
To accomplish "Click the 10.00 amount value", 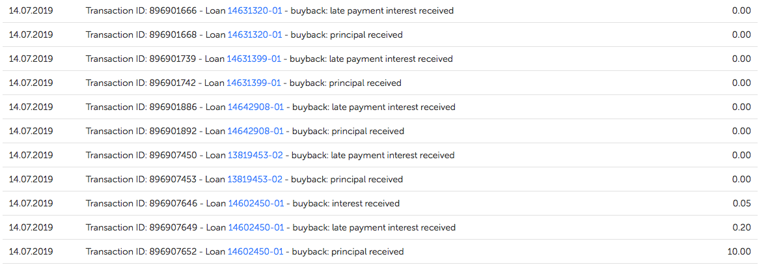I will (739, 252).
